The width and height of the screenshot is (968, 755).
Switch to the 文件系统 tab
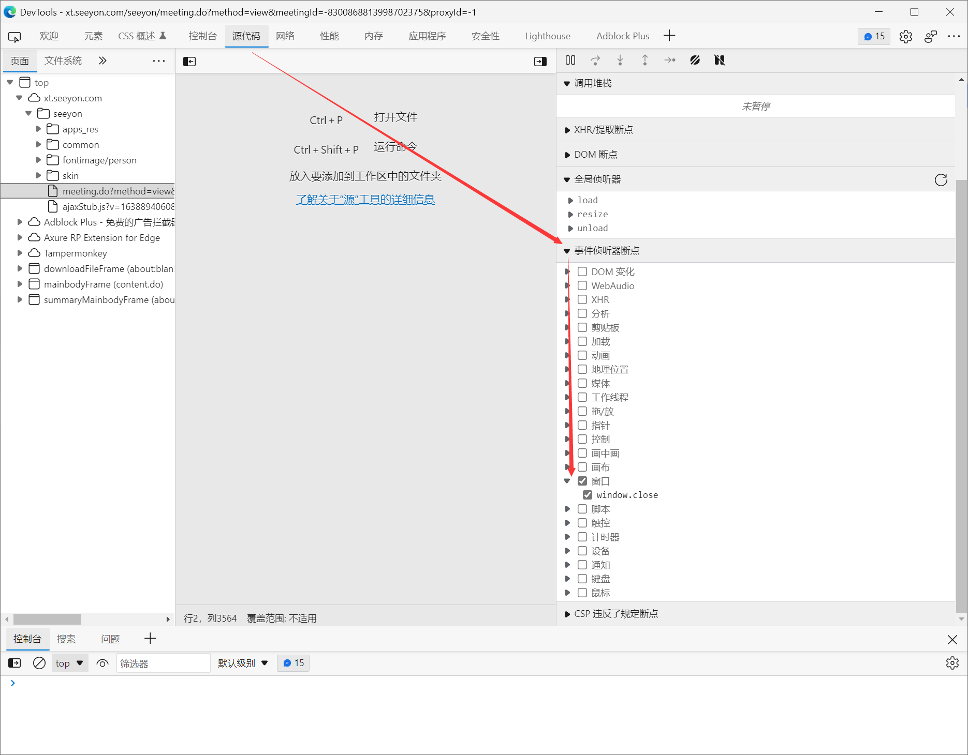pos(63,61)
